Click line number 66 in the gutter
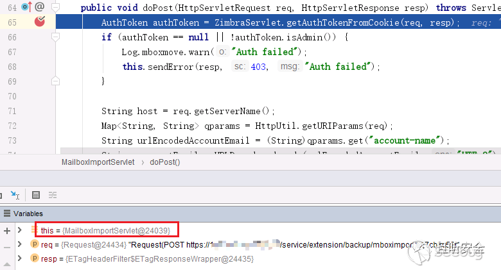The height and width of the screenshot is (270, 501). click(12, 37)
